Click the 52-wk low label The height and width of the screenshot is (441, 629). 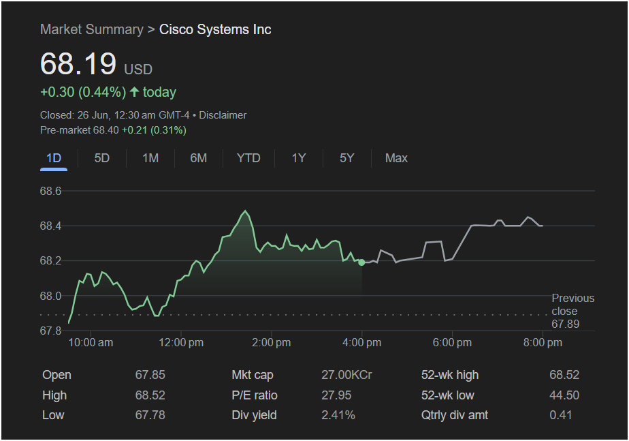click(x=448, y=395)
